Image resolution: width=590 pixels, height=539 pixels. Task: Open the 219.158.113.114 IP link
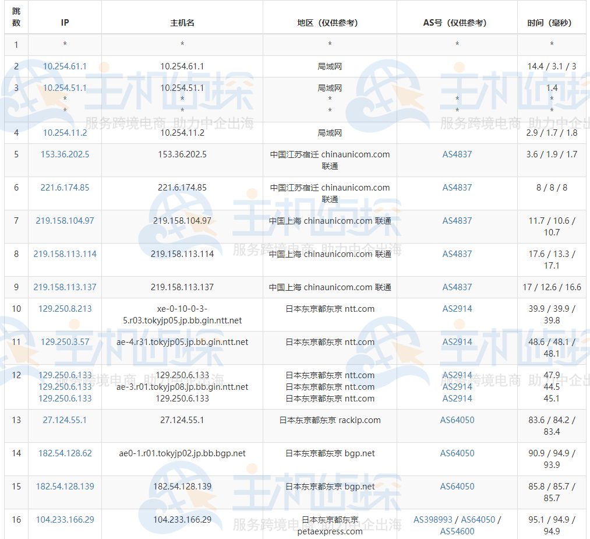65,254
